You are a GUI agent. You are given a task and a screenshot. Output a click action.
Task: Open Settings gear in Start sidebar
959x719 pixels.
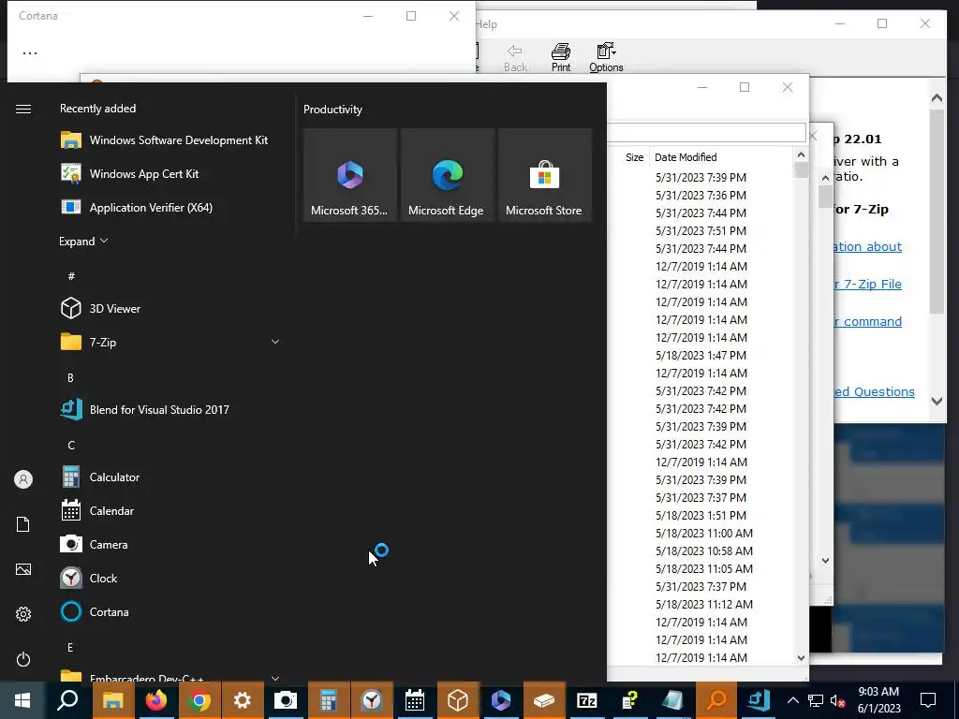coord(23,614)
